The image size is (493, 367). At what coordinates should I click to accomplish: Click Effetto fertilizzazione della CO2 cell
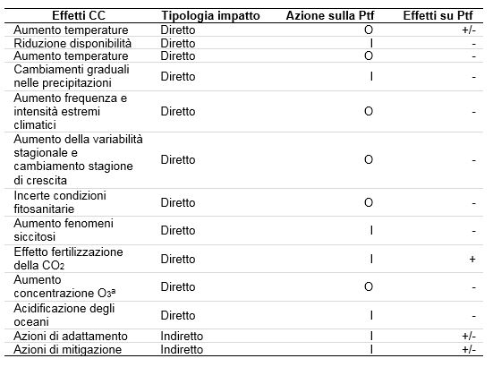click(68, 259)
